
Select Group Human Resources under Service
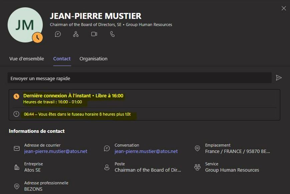[232, 170]
